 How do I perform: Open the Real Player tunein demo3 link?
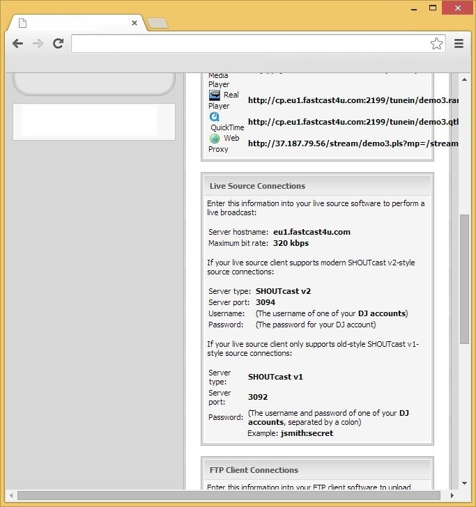pos(353,100)
